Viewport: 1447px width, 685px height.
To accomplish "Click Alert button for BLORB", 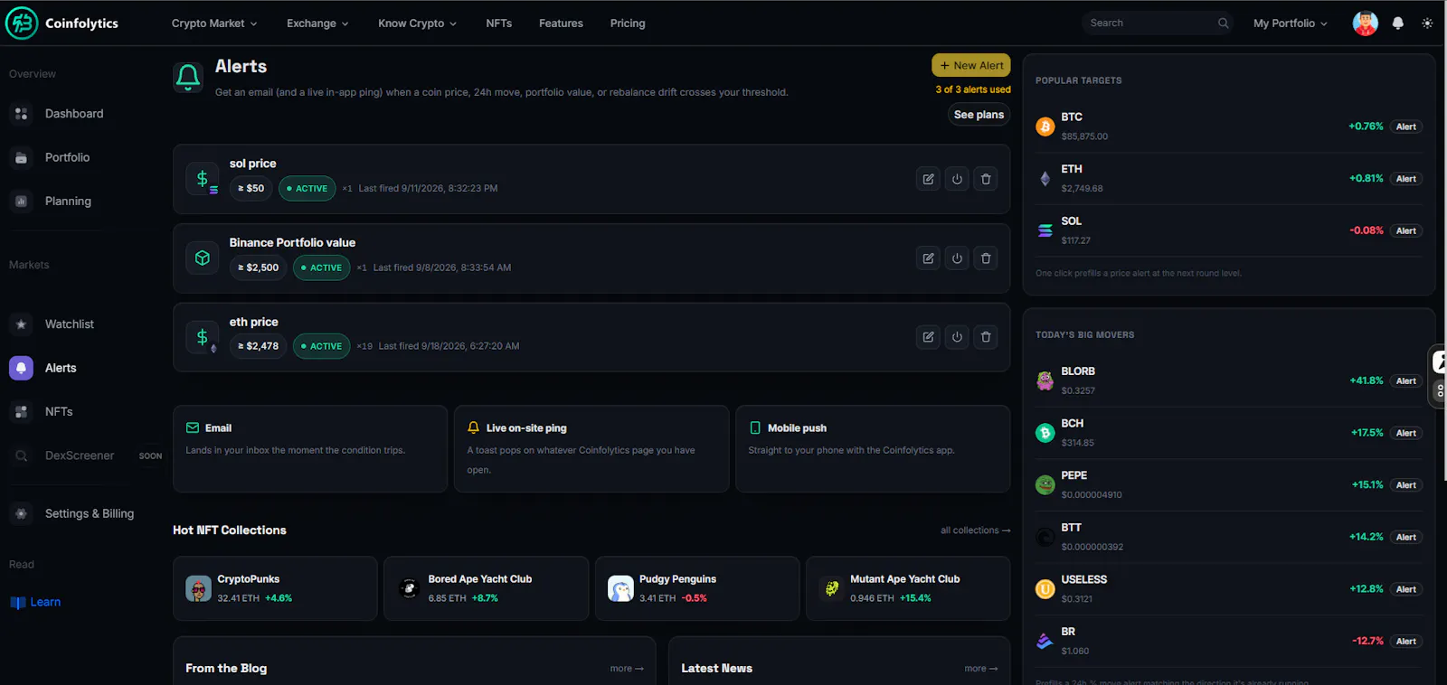I will pyautogui.click(x=1405, y=381).
